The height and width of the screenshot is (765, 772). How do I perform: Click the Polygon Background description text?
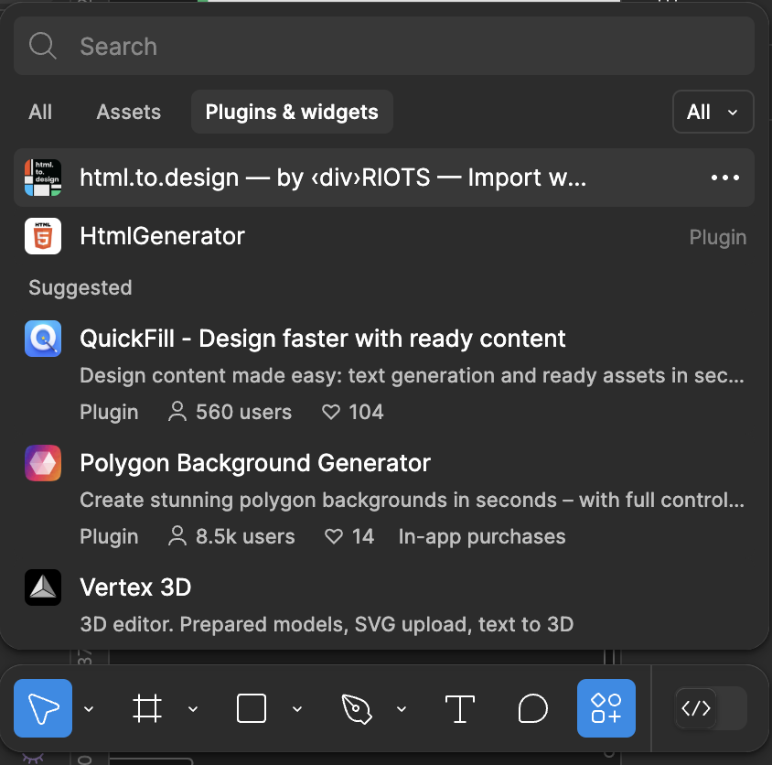pyautogui.click(x=413, y=500)
